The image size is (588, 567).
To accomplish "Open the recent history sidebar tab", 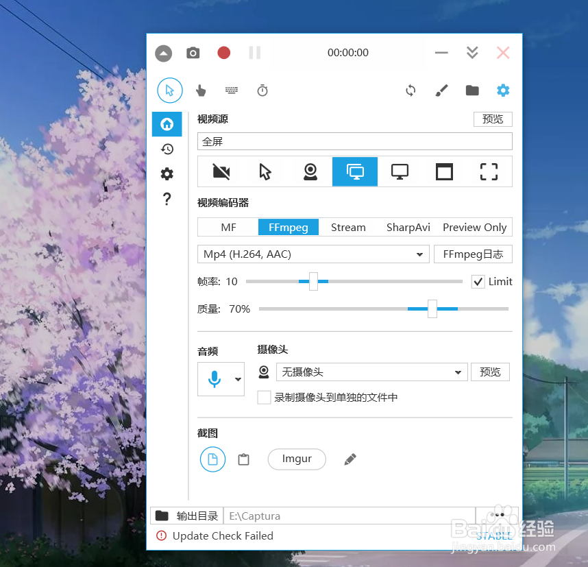I will (167, 149).
